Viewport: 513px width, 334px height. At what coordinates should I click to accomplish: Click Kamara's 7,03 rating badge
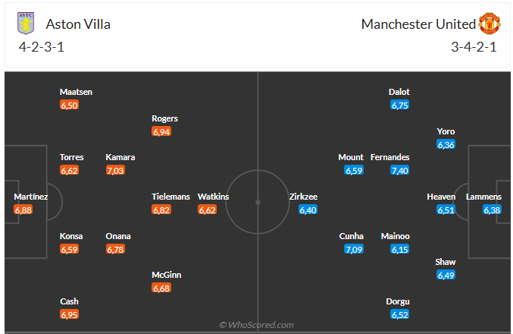pyautogui.click(x=116, y=170)
